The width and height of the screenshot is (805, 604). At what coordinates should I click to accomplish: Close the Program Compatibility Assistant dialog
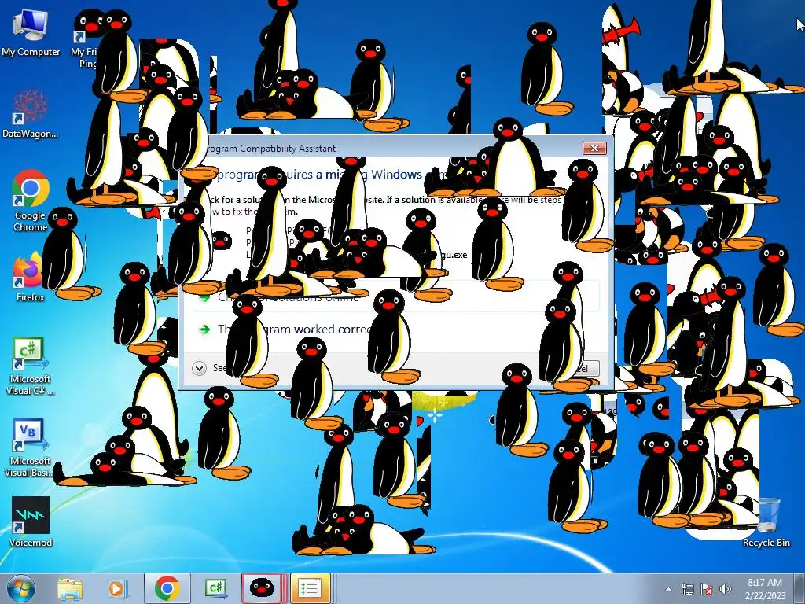coord(594,148)
